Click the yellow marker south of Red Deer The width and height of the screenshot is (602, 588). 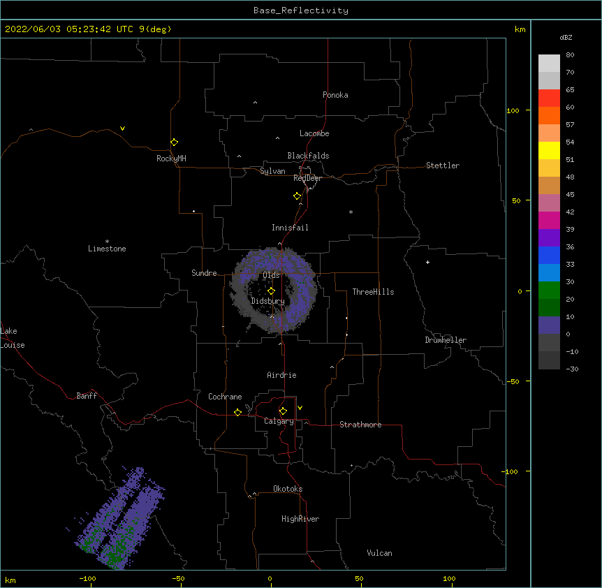click(x=297, y=196)
